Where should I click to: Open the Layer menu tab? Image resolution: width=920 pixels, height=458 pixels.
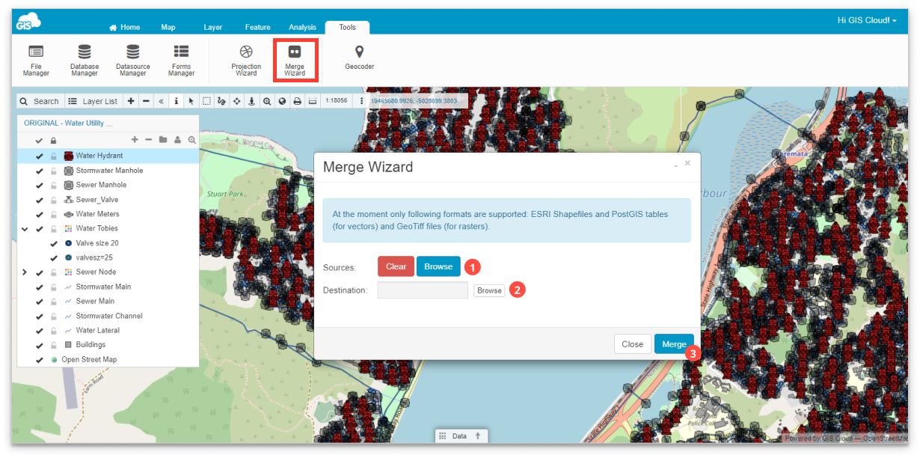(212, 26)
